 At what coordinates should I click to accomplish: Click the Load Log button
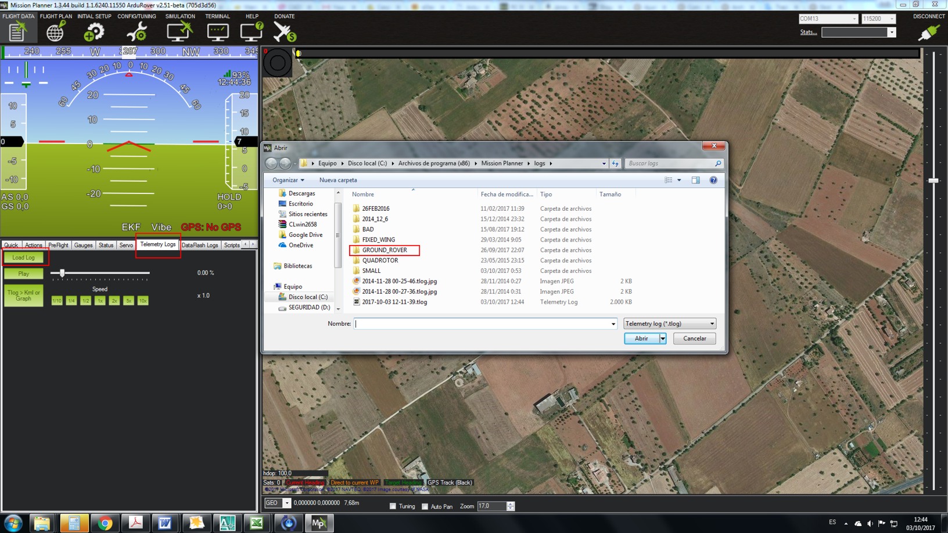[24, 257]
